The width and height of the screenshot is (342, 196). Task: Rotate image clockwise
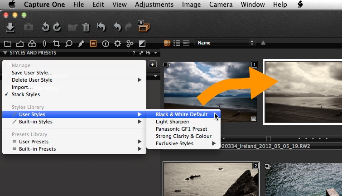(x=57, y=27)
